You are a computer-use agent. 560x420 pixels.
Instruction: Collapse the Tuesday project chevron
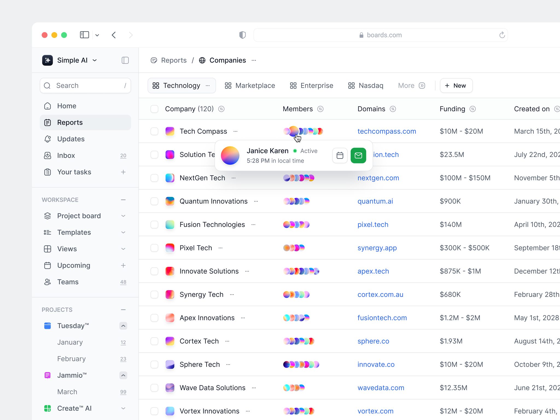[123, 326]
